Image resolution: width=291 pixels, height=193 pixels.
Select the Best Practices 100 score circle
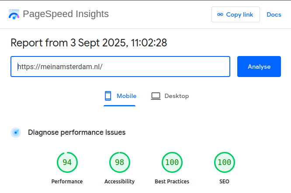coord(172,162)
